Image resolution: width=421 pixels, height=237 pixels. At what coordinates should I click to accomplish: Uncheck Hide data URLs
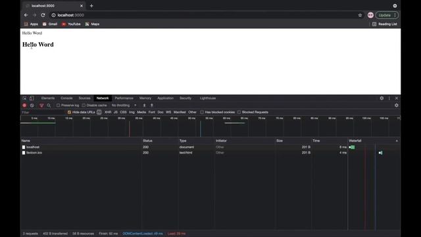tap(70, 113)
